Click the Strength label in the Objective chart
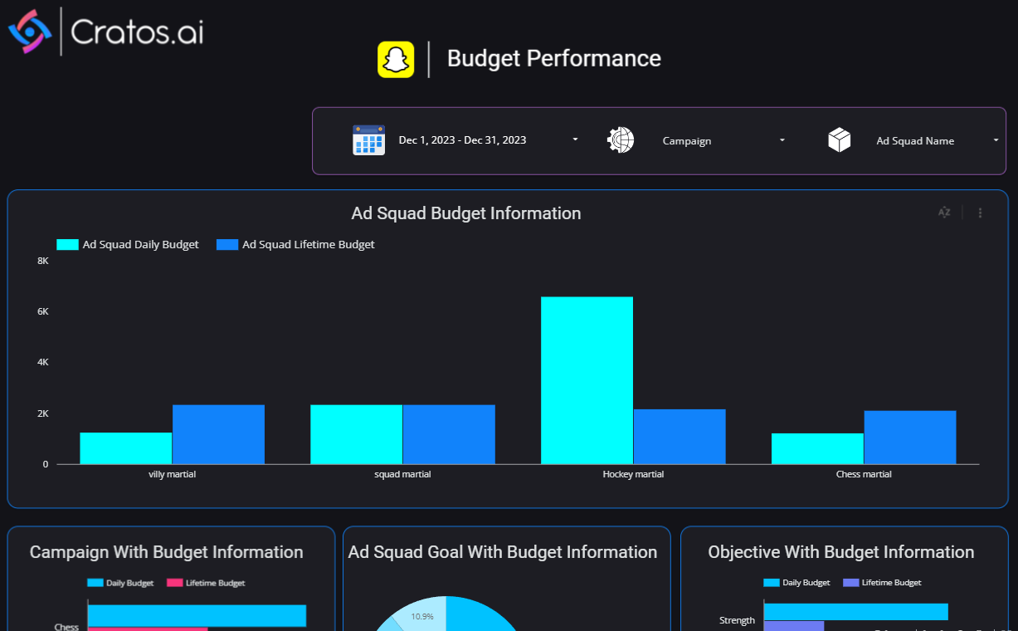Screen dimensions: 1018x631 tap(738, 620)
